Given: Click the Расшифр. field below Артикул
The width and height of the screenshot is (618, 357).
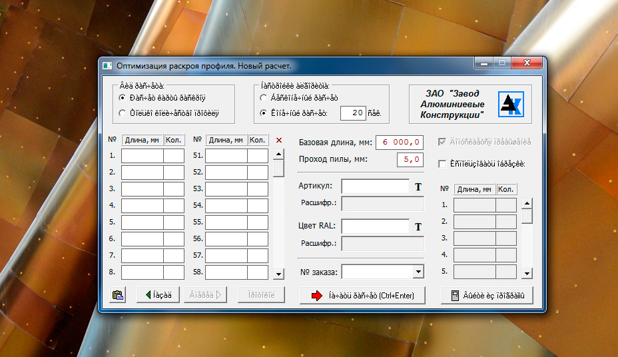Looking at the screenshot, I should coord(383,204).
